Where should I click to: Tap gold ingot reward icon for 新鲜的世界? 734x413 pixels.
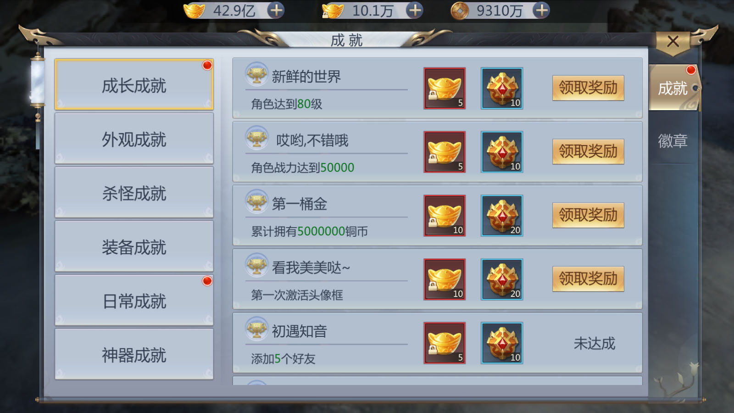(x=445, y=88)
